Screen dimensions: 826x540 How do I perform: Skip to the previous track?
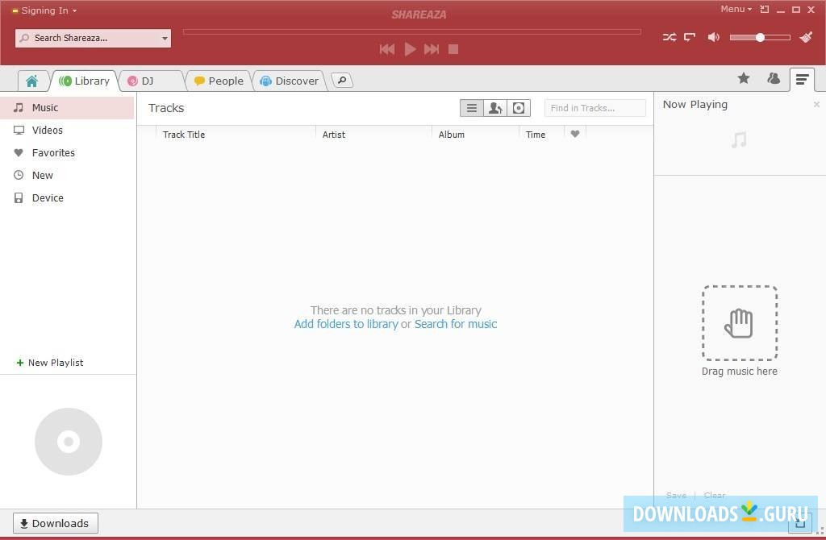(387, 49)
